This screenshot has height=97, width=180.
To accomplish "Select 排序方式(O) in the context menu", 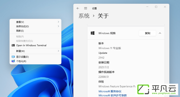I will (x=36, y=26).
